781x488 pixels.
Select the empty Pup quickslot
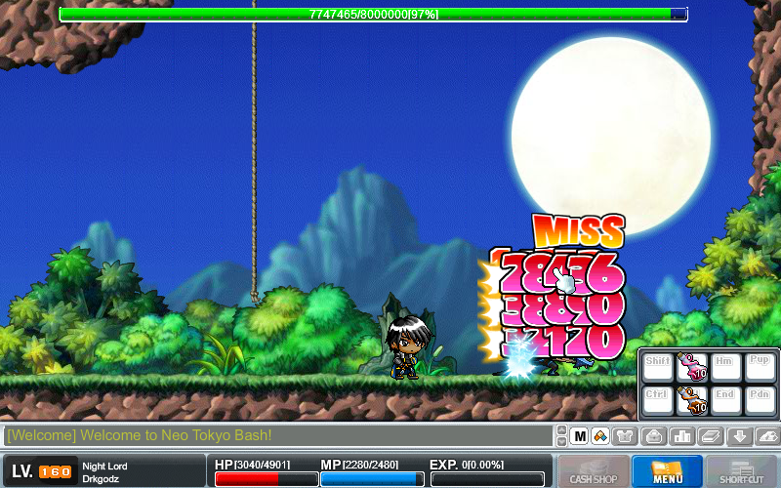click(760, 367)
